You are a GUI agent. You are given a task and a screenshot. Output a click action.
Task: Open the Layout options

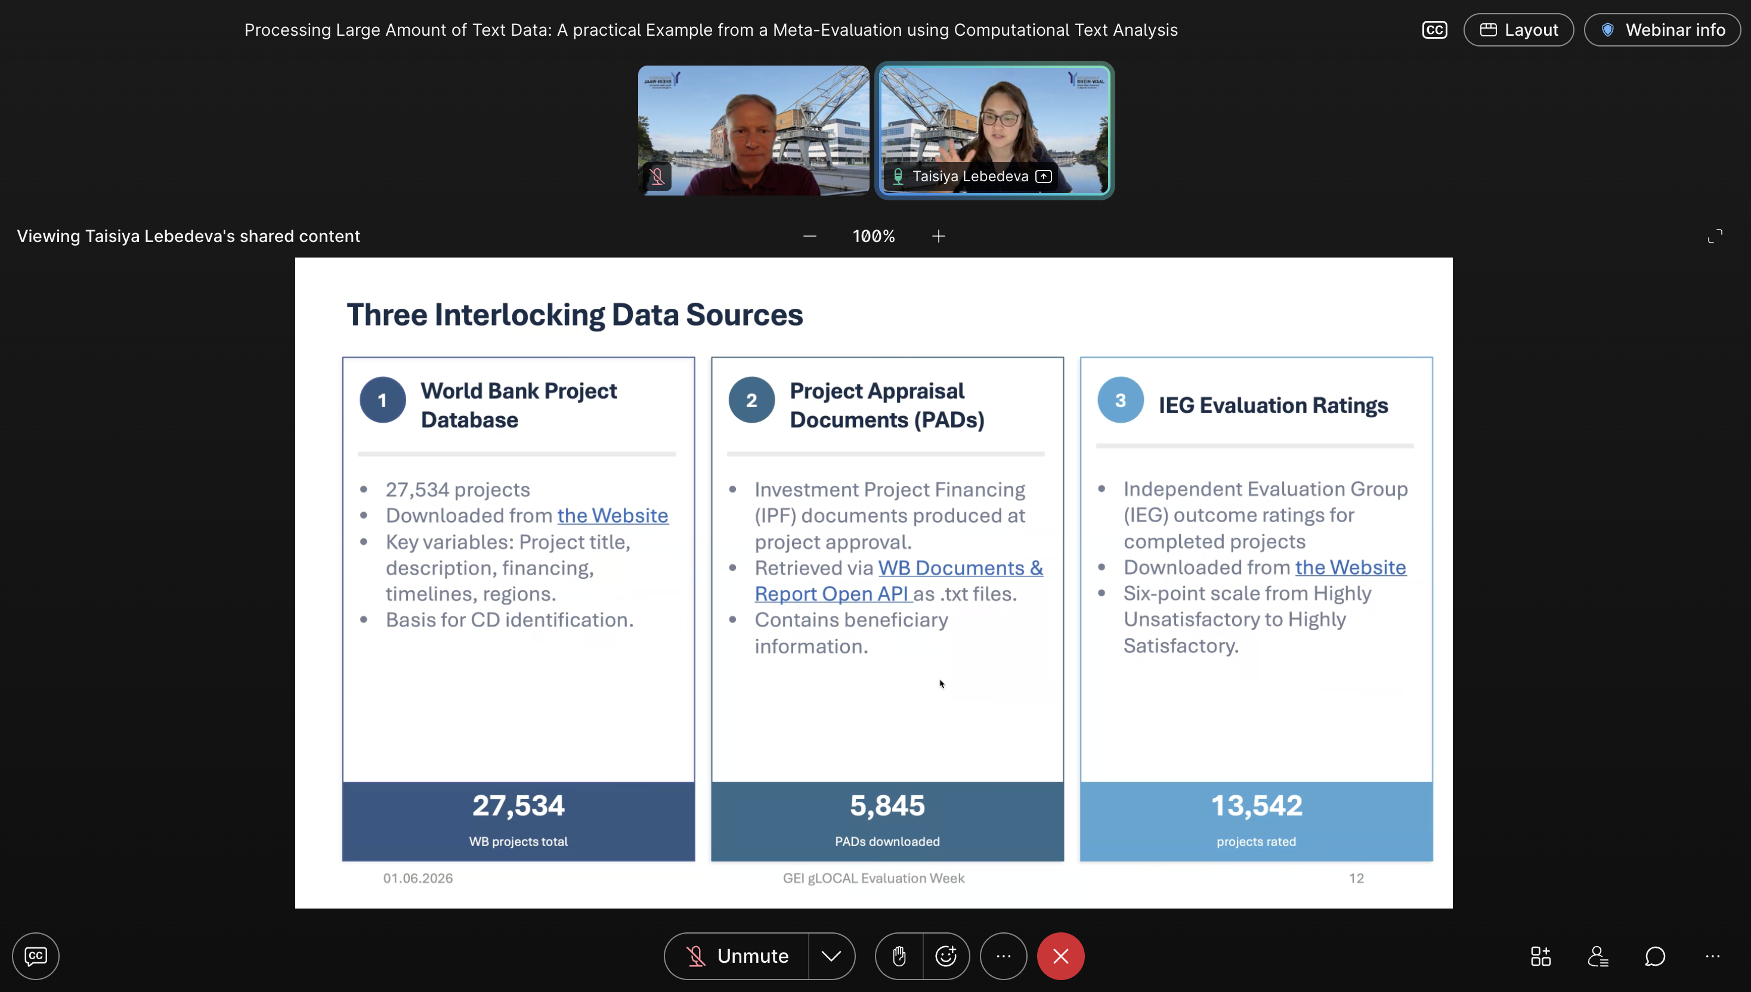pyautogui.click(x=1518, y=30)
